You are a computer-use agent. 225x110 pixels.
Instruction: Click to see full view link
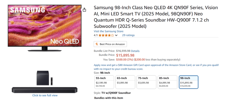(x=45, y=96)
